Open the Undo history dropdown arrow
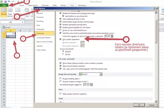The width and height of the screenshot is (164, 108). click(11, 2)
